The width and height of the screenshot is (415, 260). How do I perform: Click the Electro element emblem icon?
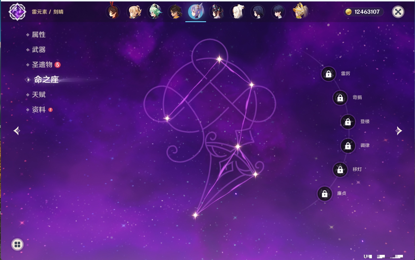point(17,12)
